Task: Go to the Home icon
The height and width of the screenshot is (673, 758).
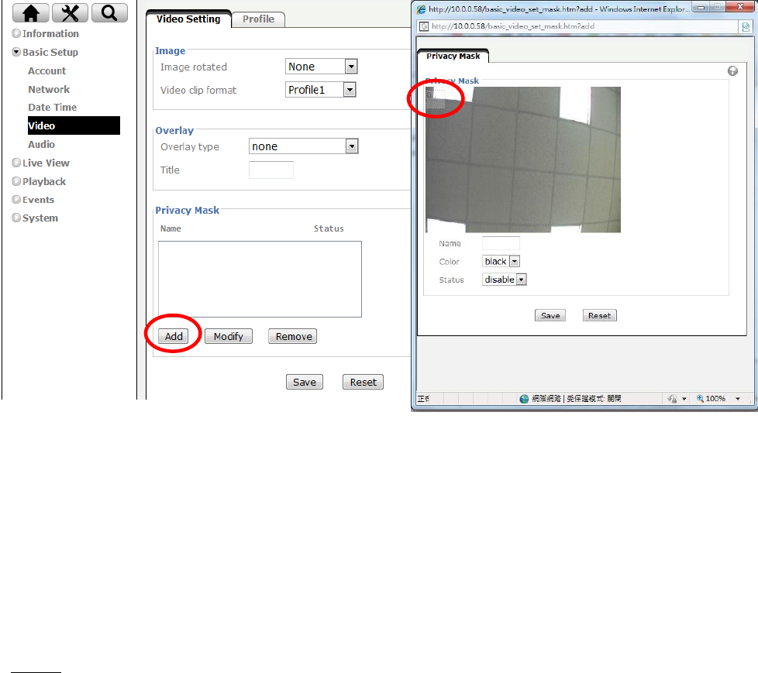Action: point(30,12)
